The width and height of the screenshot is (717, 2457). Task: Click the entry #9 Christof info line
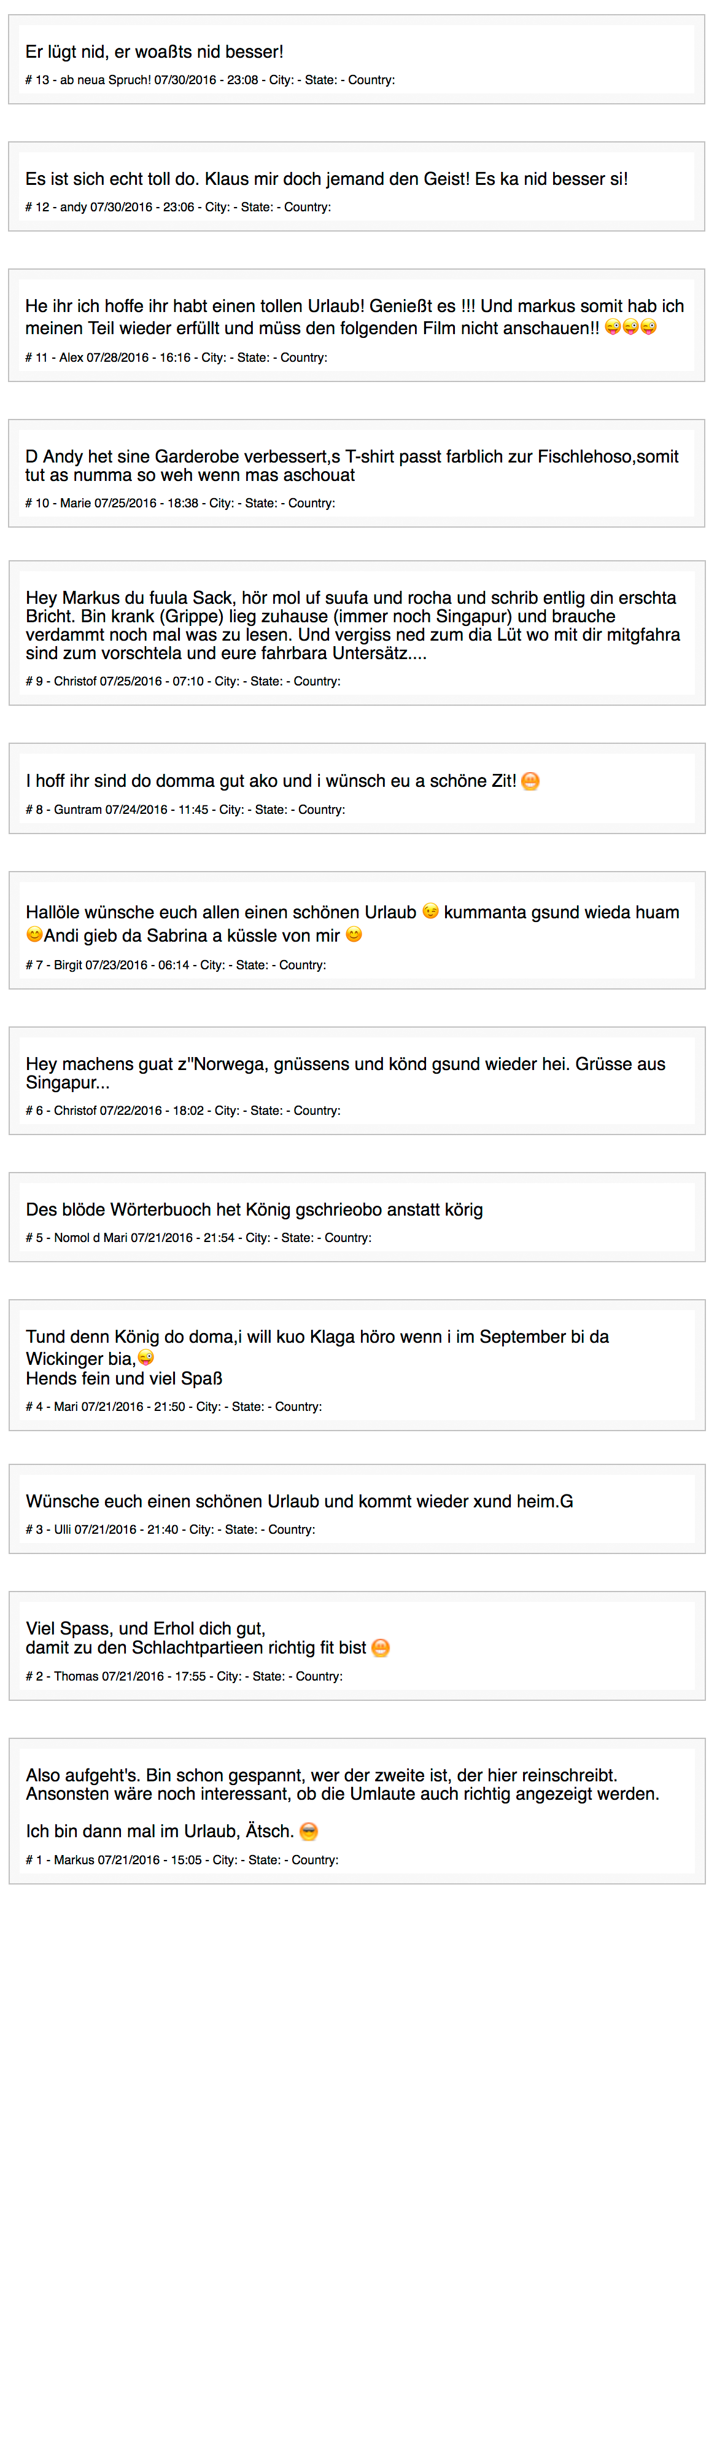click(x=183, y=681)
